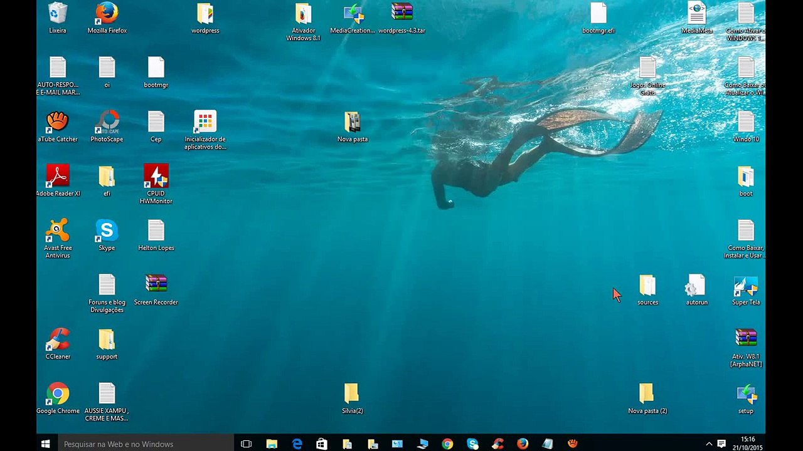Select the MediaMeta file icon
Image resolution: width=803 pixels, height=451 pixels.
[x=697, y=18]
